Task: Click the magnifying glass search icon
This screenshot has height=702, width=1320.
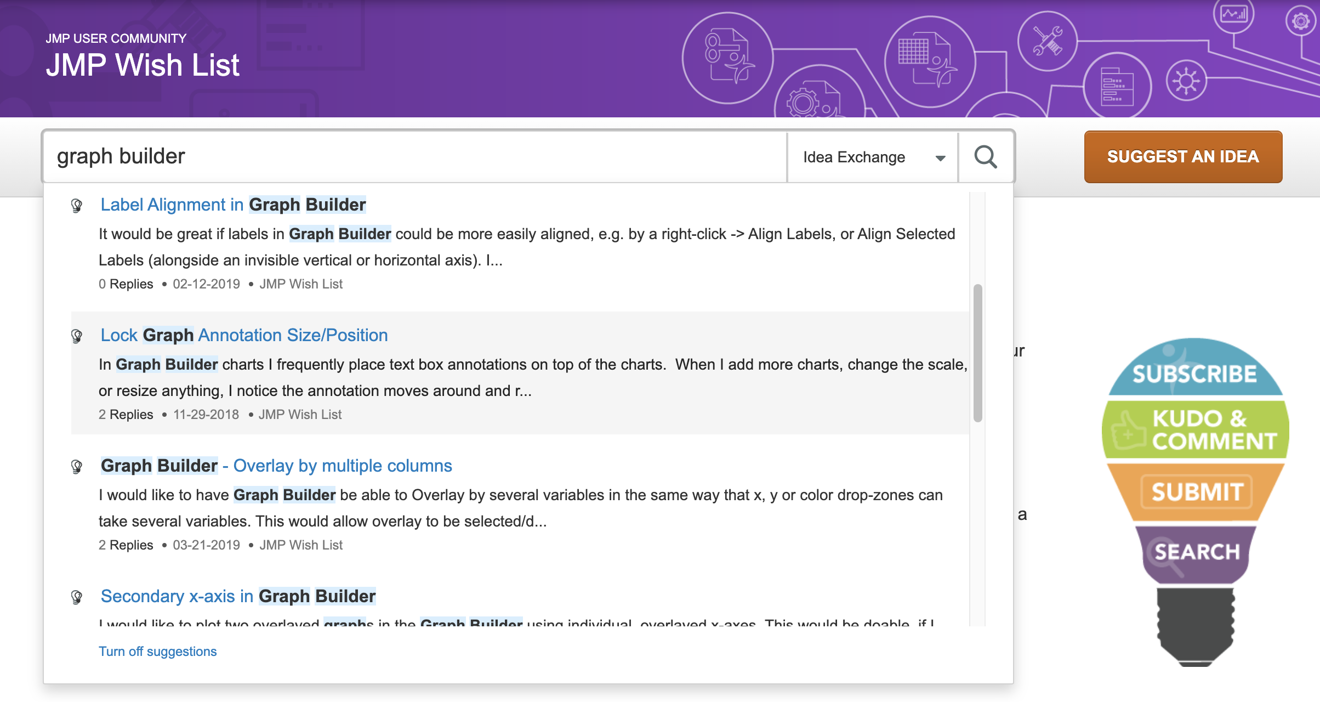Action: [x=985, y=157]
